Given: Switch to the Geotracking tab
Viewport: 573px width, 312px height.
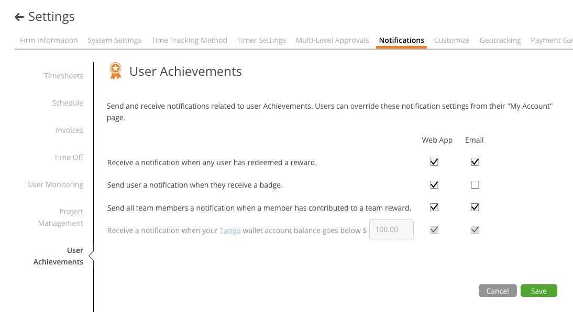Looking at the screenshot, I should click(x=500, y=40).
